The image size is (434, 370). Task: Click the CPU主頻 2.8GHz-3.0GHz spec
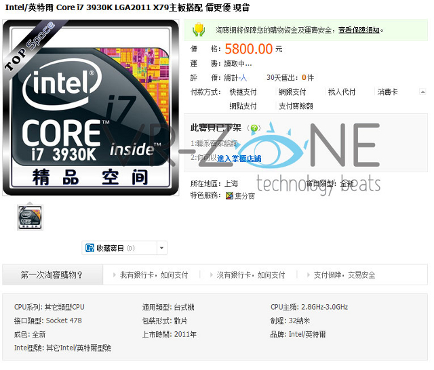click(x=309, y=307)
